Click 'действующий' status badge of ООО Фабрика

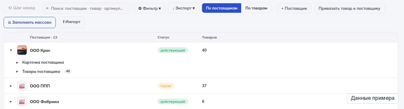(x=173, y=102)
